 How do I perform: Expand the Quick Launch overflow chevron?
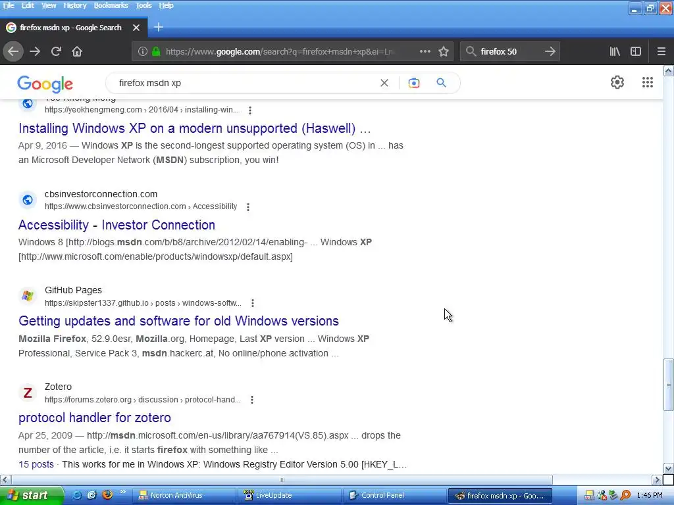[x=123, y=492]
